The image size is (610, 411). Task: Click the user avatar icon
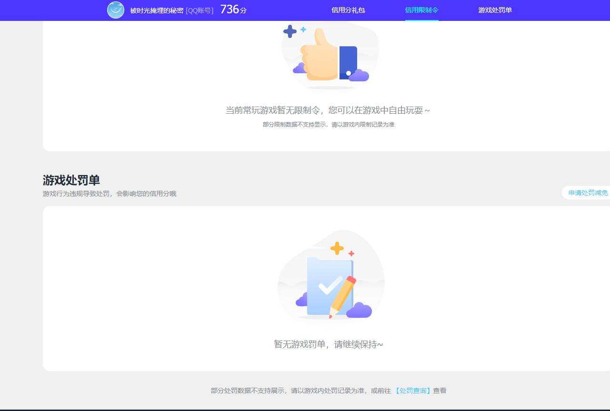coord(116,10)
